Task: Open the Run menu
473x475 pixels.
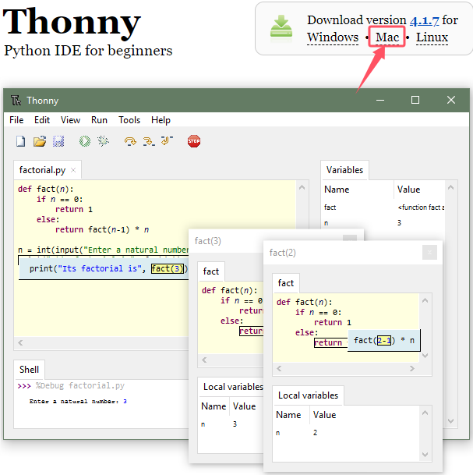Action: (x=99, y=120)
